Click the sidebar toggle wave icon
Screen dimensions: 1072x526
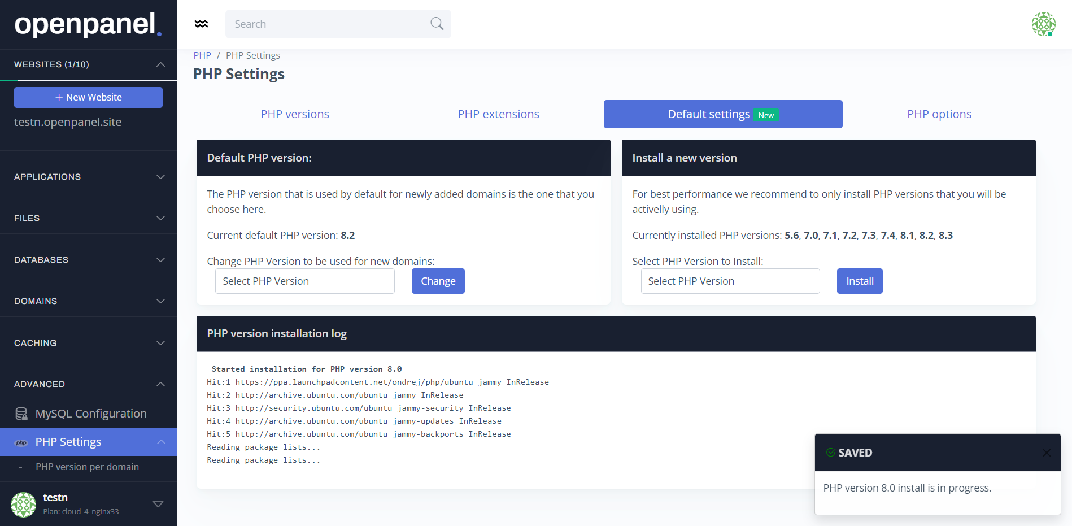[x=201, y=24]
